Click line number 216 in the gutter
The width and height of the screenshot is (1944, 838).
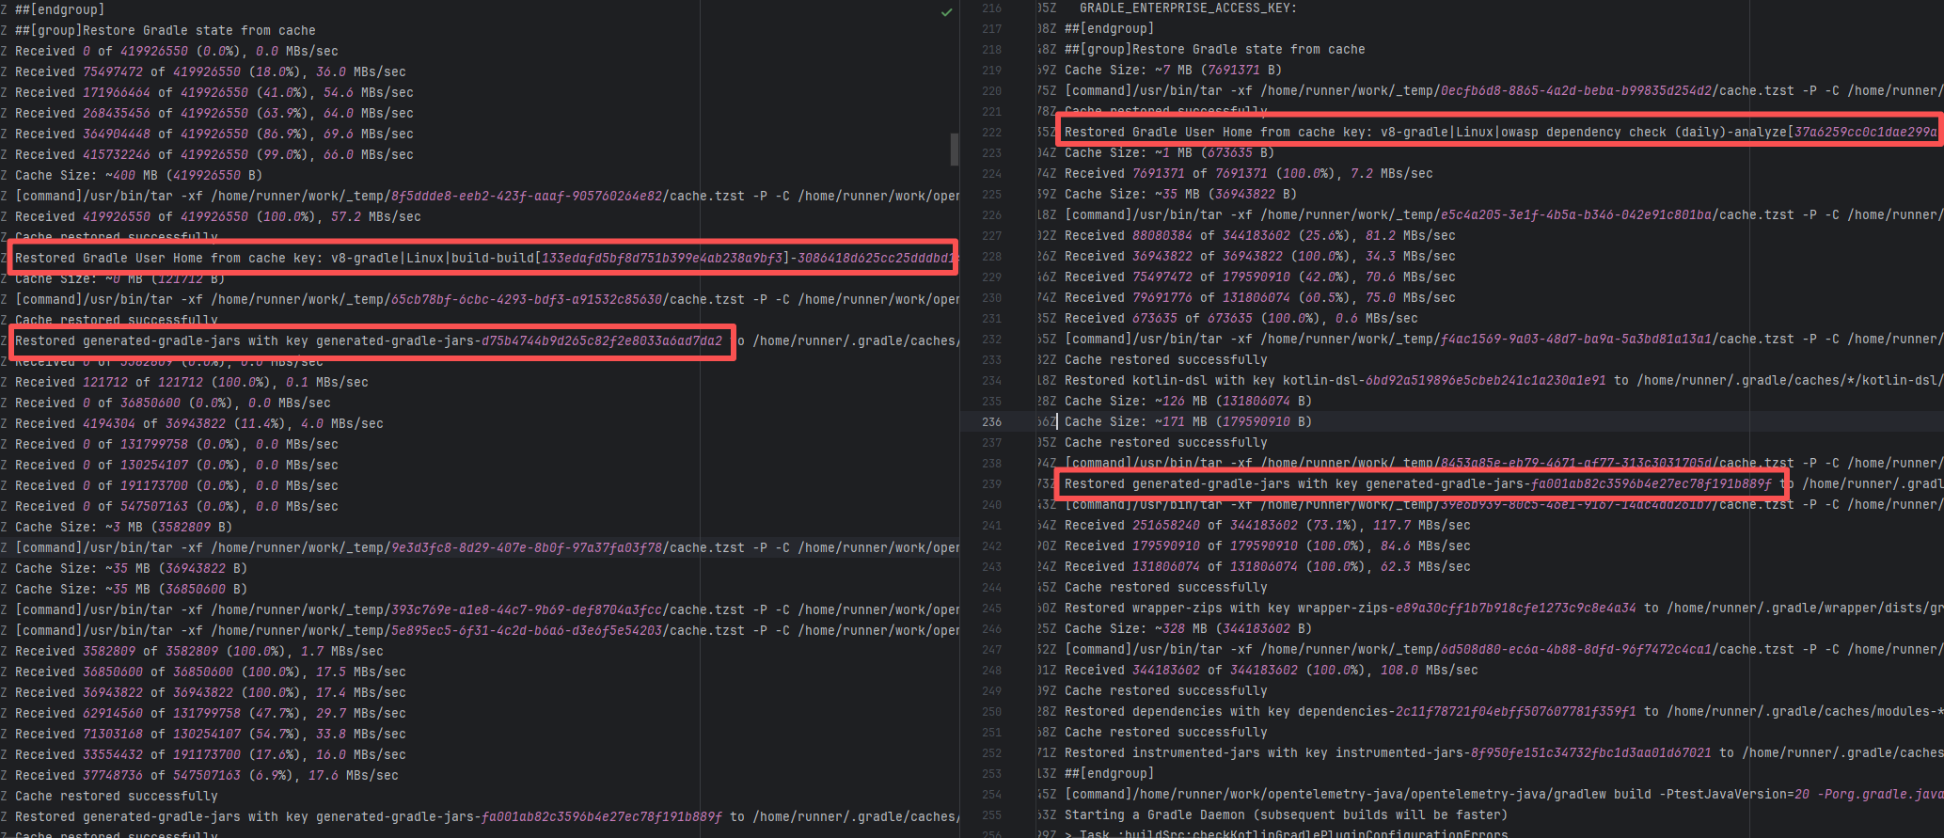click(x=991, y=8)
